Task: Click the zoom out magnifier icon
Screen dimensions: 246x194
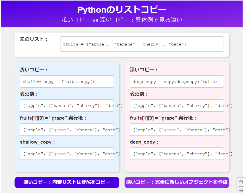Action: [241, 190]
